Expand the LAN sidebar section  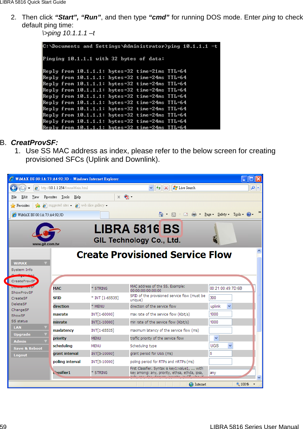pos(30,327)
